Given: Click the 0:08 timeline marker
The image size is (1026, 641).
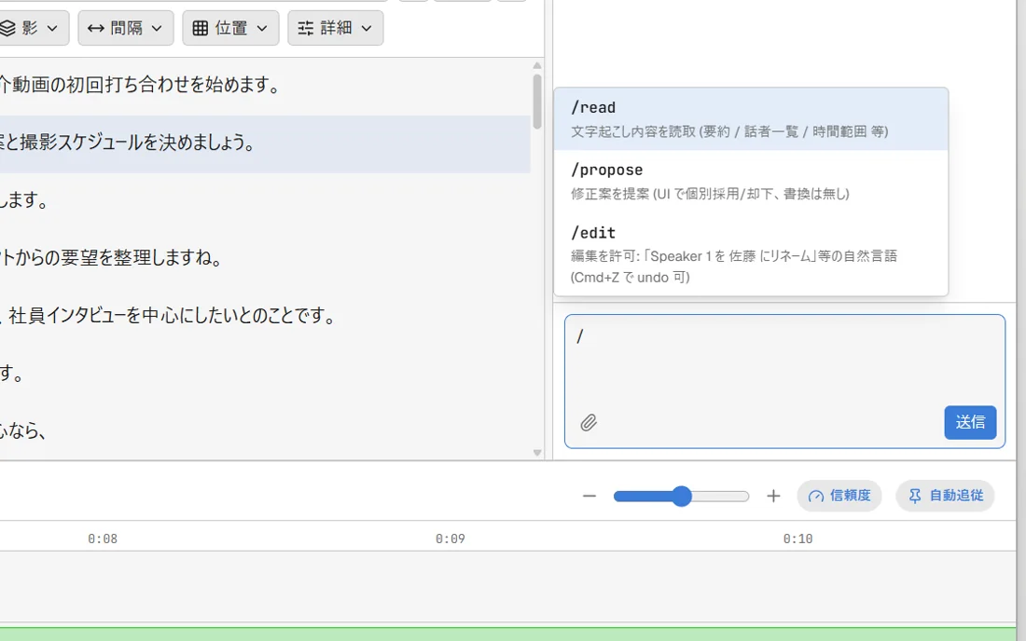Looking at the screenshot, I should [103, 539].
